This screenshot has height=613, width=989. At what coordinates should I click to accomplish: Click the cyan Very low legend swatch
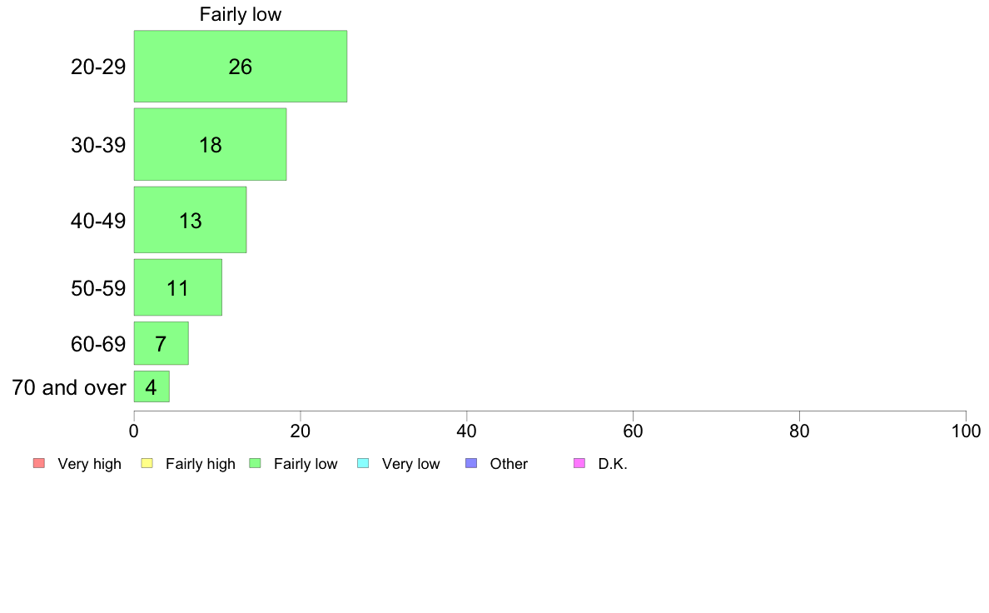(x=363, y=463)
